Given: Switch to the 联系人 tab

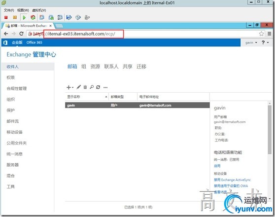Looking at the screenshot, I should click(111, 67).
